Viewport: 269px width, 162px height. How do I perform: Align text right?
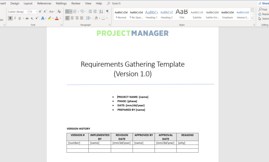77,18
